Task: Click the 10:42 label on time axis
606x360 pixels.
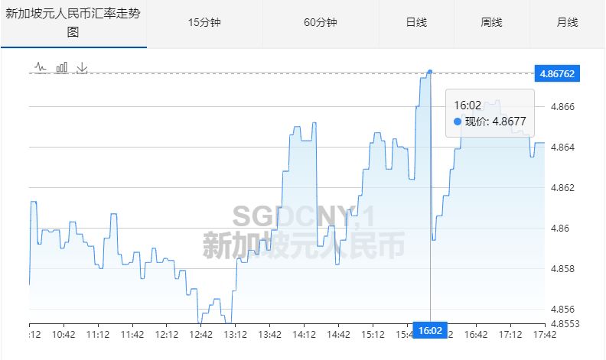Action: (64, 334)
